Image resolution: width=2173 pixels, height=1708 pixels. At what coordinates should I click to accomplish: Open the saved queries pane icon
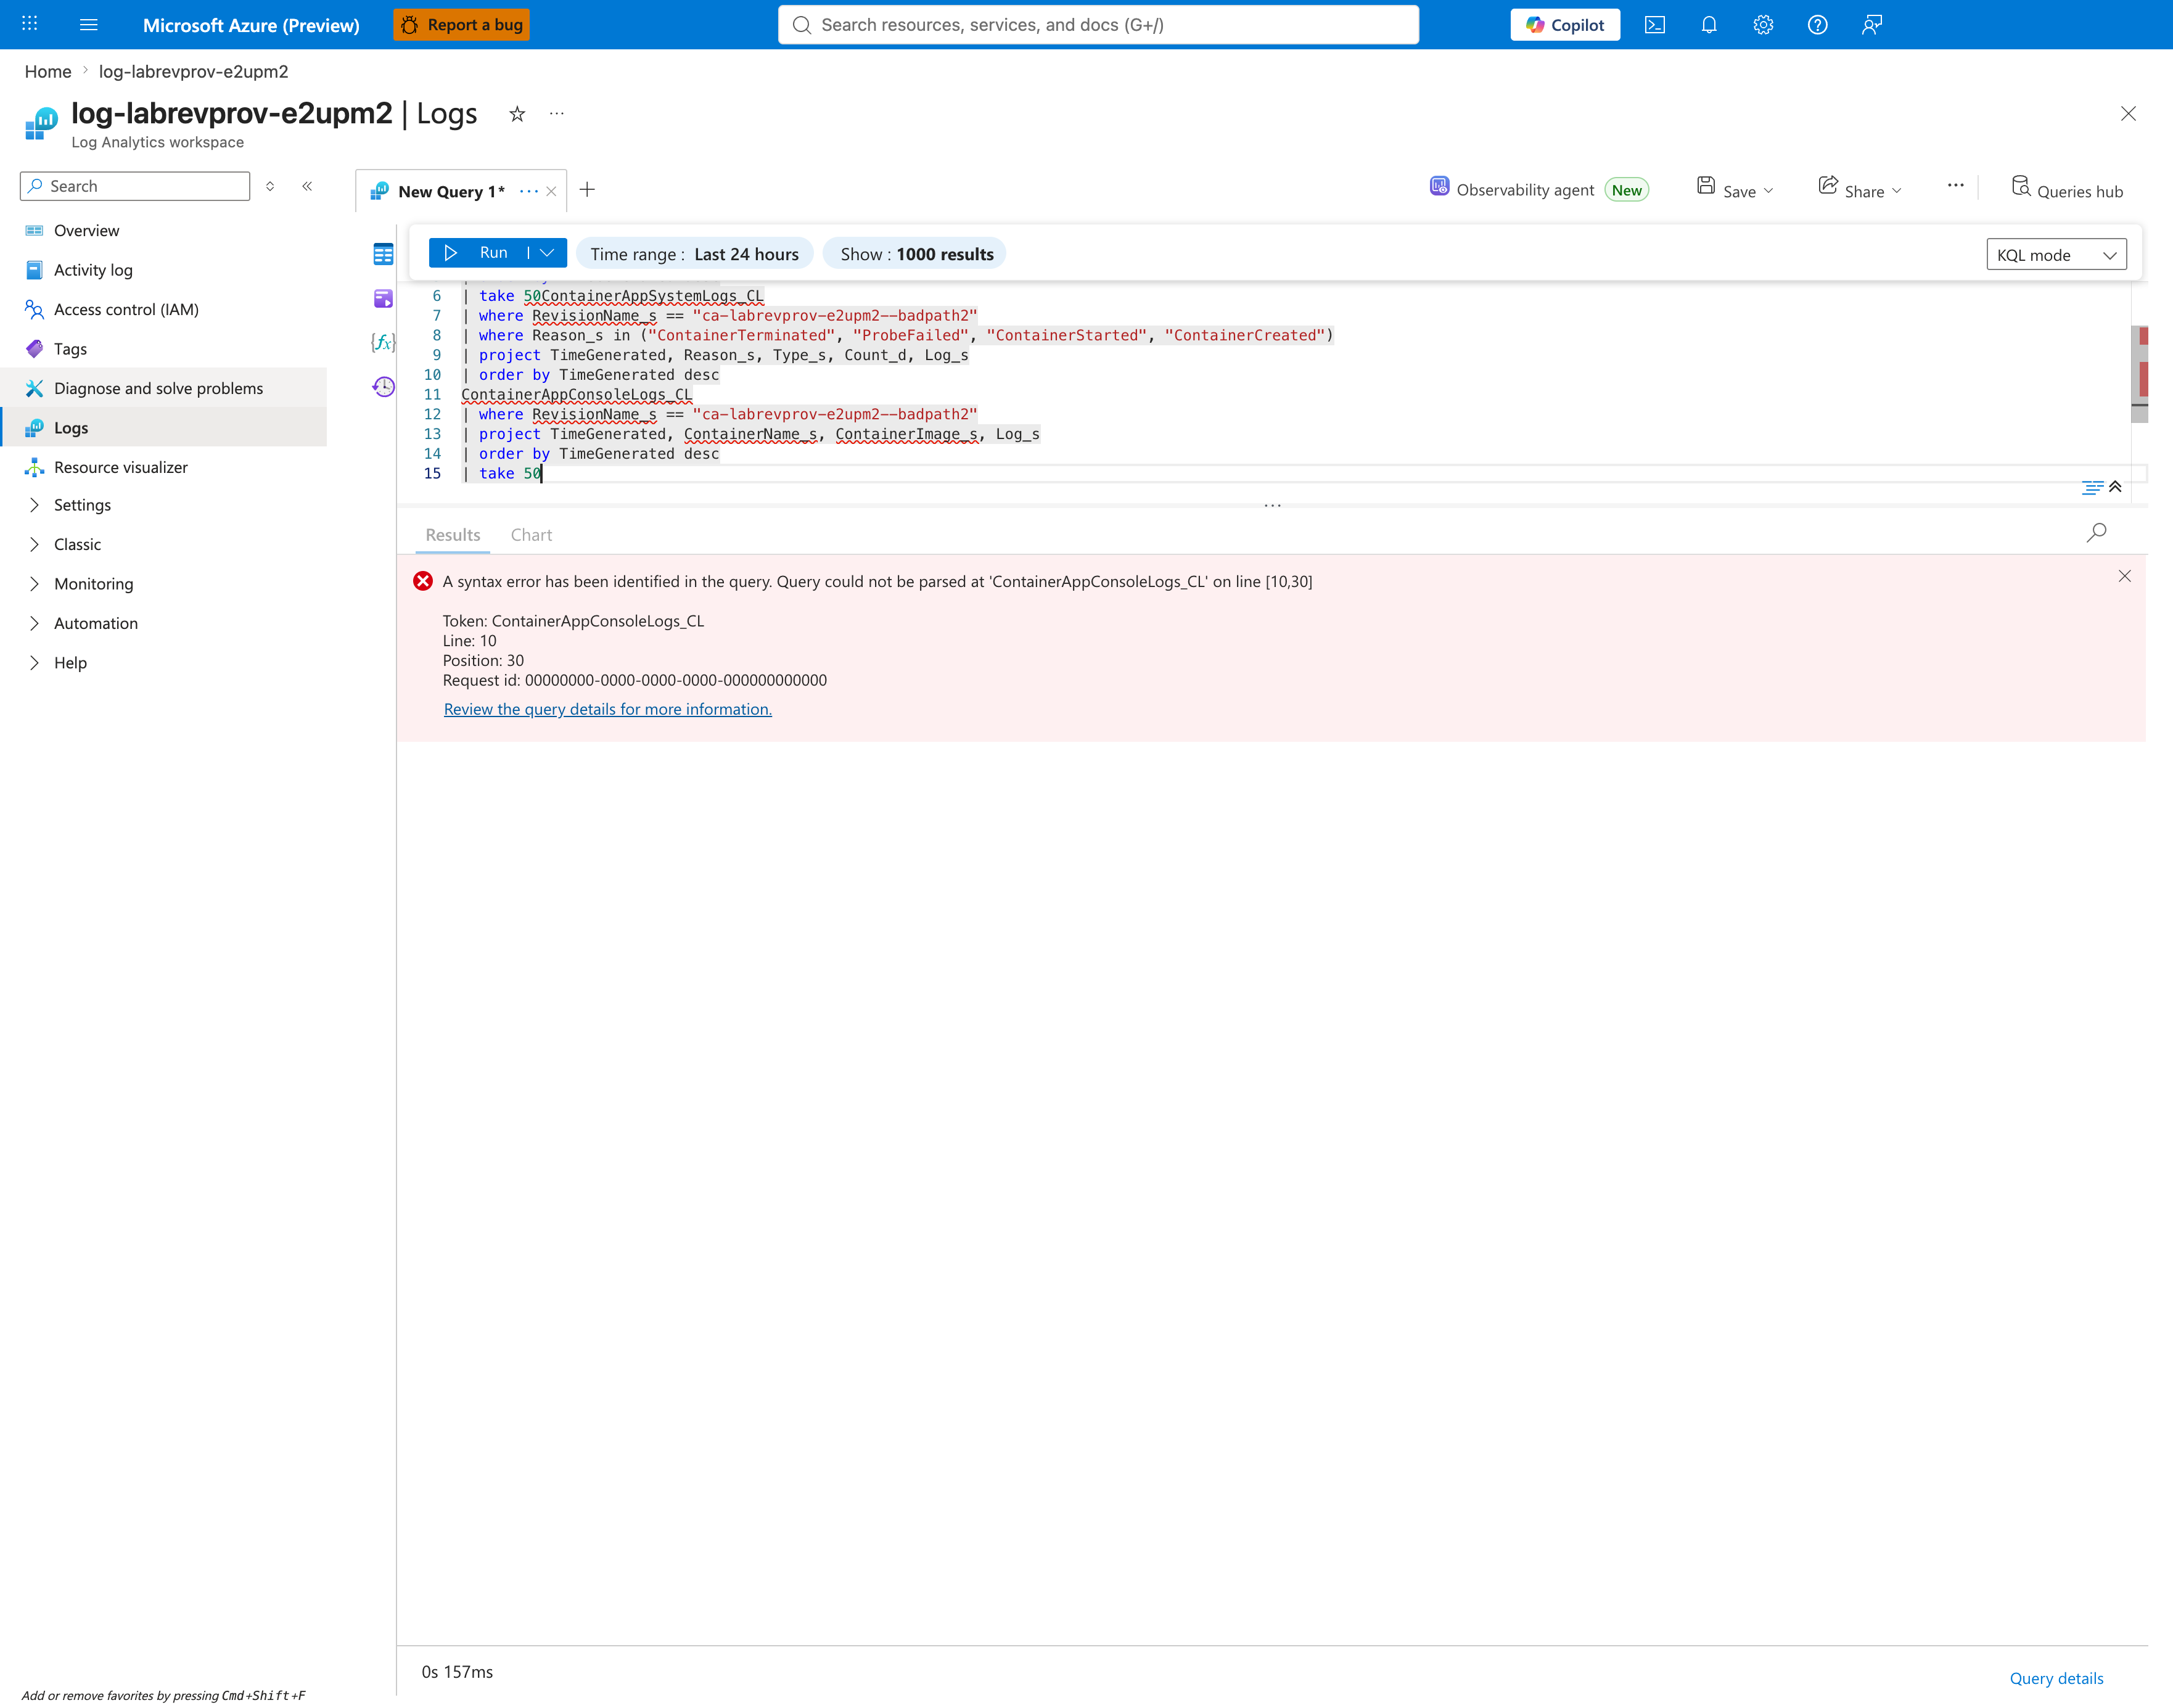pyautogui.click(x=383, y=298)
